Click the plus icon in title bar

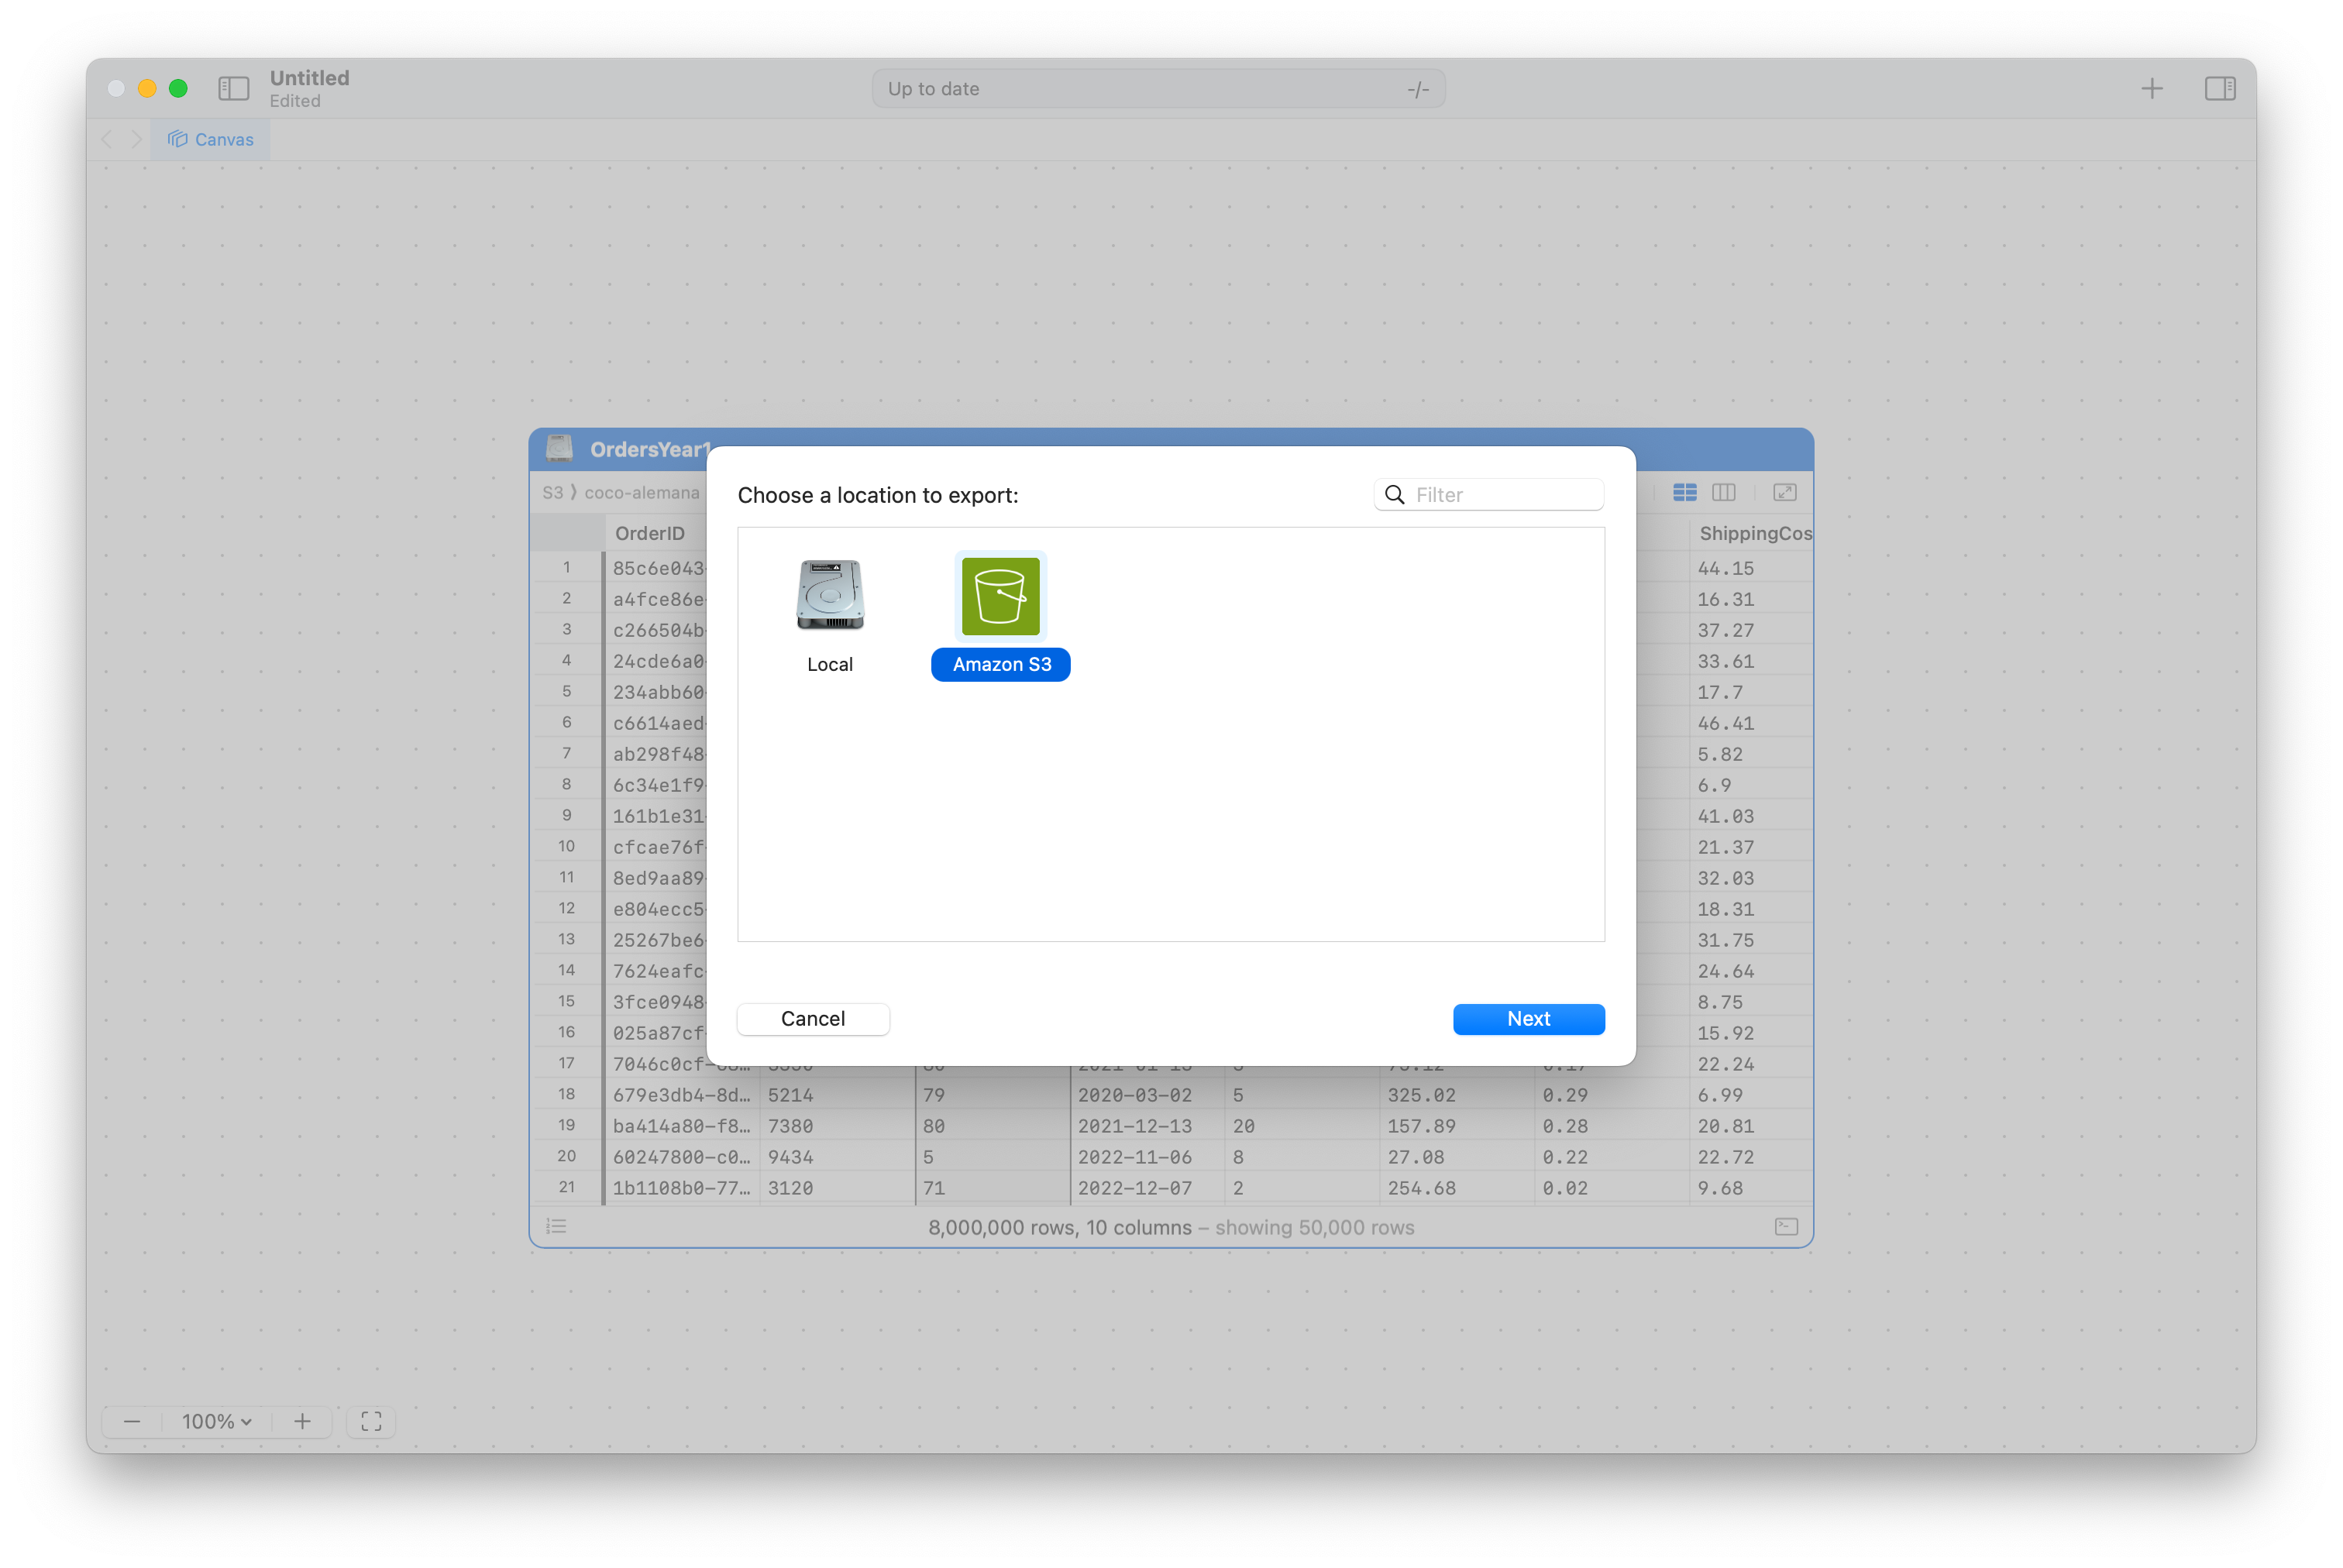pyautogui.click(x=2151, y=89)
